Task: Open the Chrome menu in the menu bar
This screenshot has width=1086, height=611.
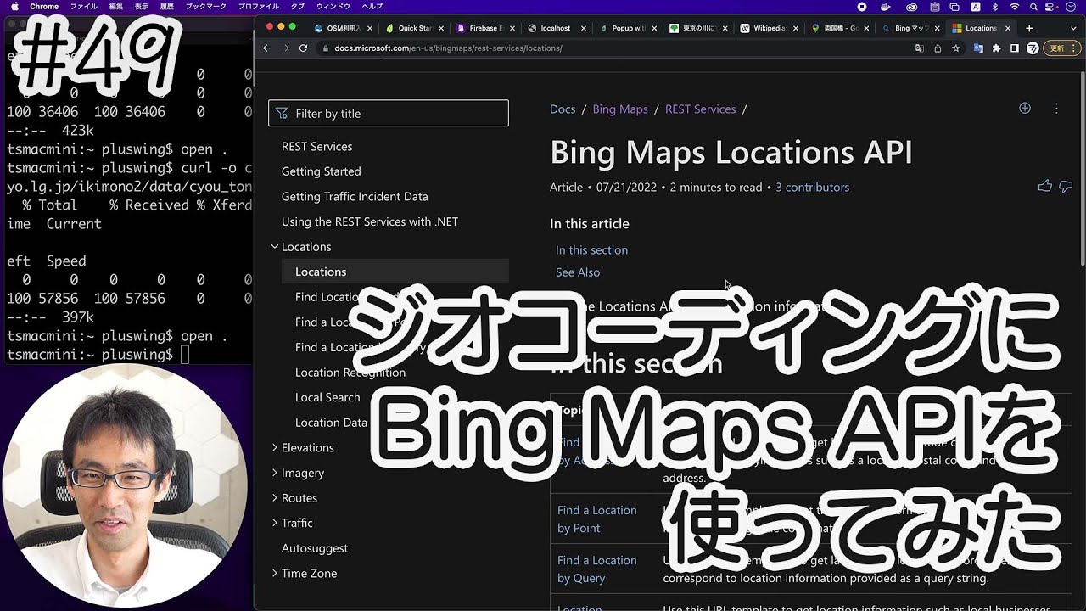Action: point(44,6)
